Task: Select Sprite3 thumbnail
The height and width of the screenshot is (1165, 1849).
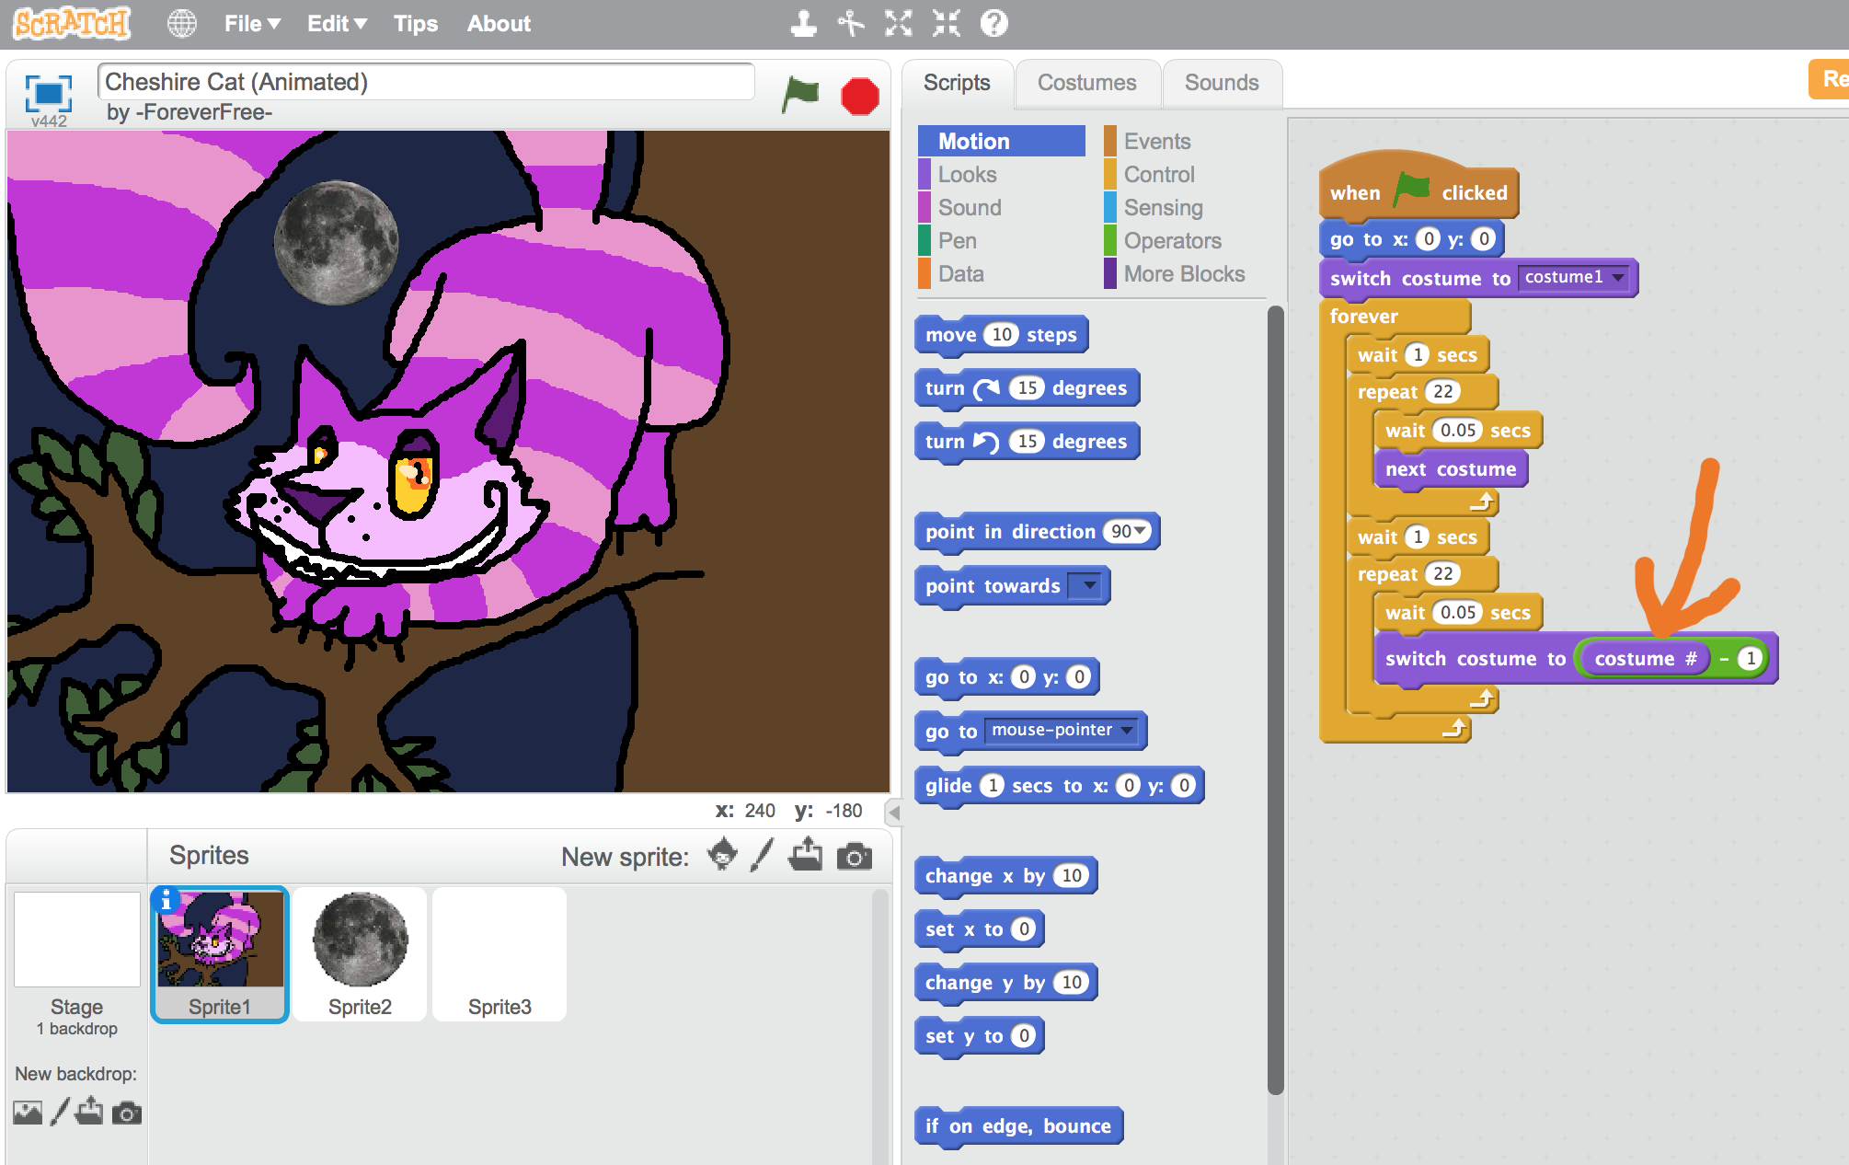Action: 500,954
